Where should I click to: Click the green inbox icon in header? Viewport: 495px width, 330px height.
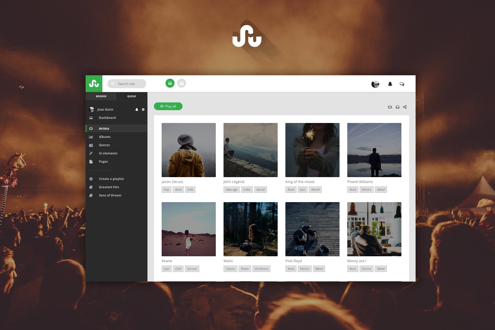coord(170,83)
